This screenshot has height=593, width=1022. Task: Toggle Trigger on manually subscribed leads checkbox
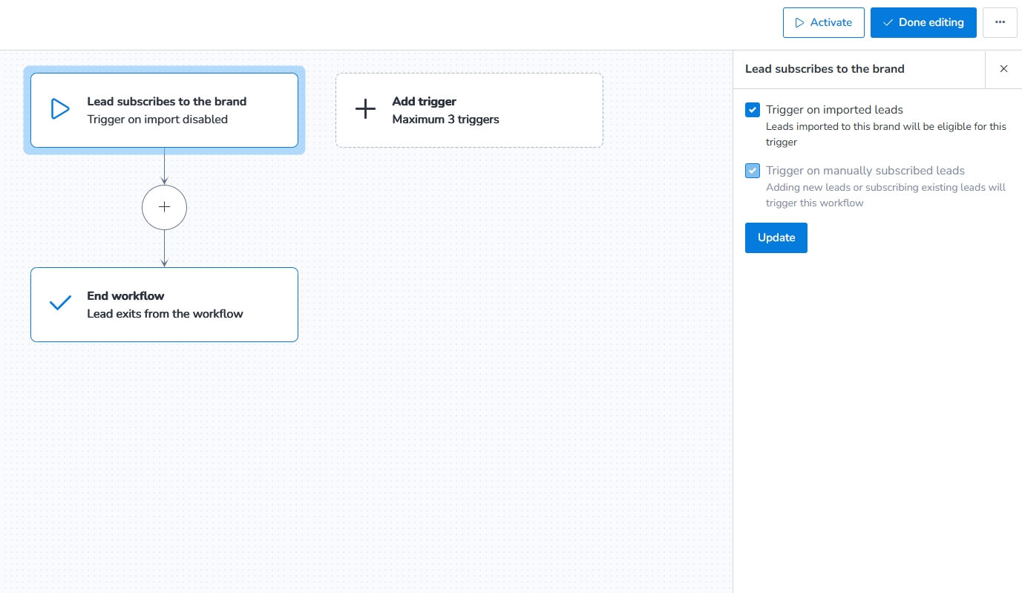[x=753, y=171]
